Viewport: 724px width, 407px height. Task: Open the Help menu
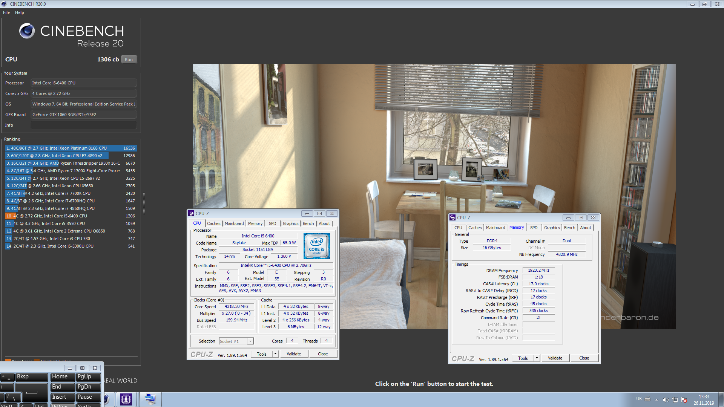(20, 12)
